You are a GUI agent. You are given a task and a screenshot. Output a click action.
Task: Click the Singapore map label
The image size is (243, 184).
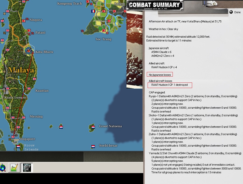(27, 139)
